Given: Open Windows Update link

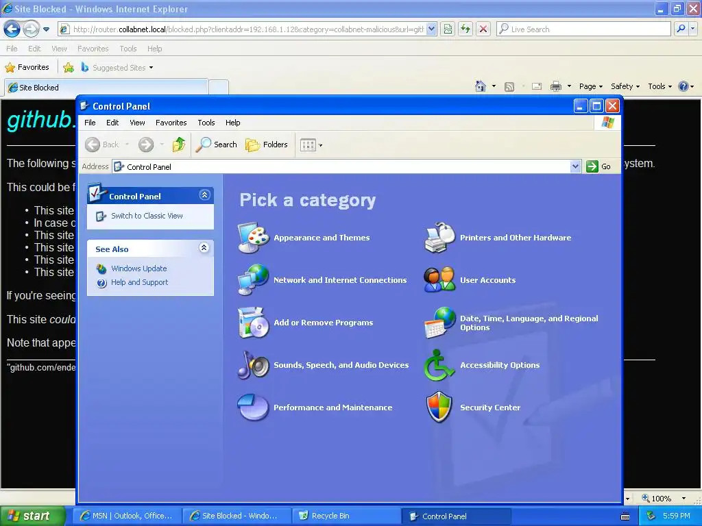Looking at the screenshot, I should [x=138, y=268].
